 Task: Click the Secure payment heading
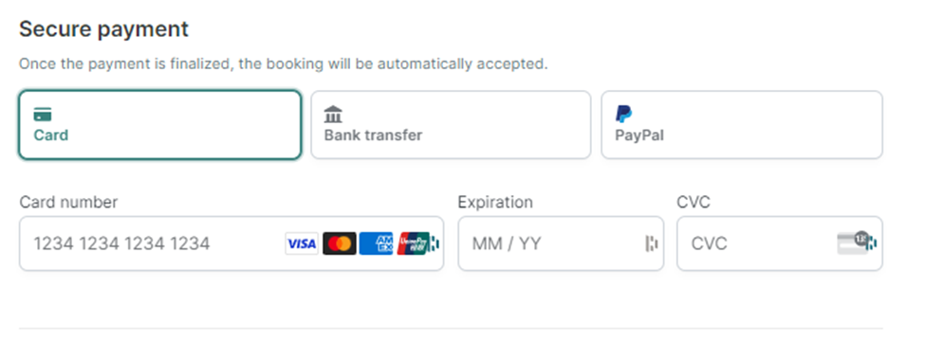103,28
